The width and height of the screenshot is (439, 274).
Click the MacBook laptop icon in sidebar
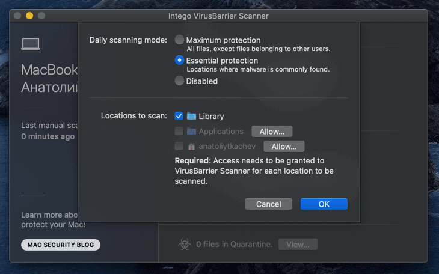point(30,44)
